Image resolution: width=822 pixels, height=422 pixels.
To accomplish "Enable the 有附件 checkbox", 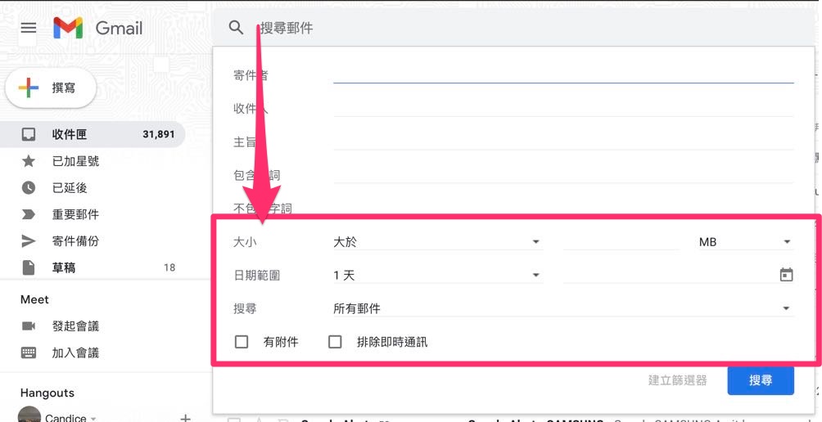I will coord(242,342).
